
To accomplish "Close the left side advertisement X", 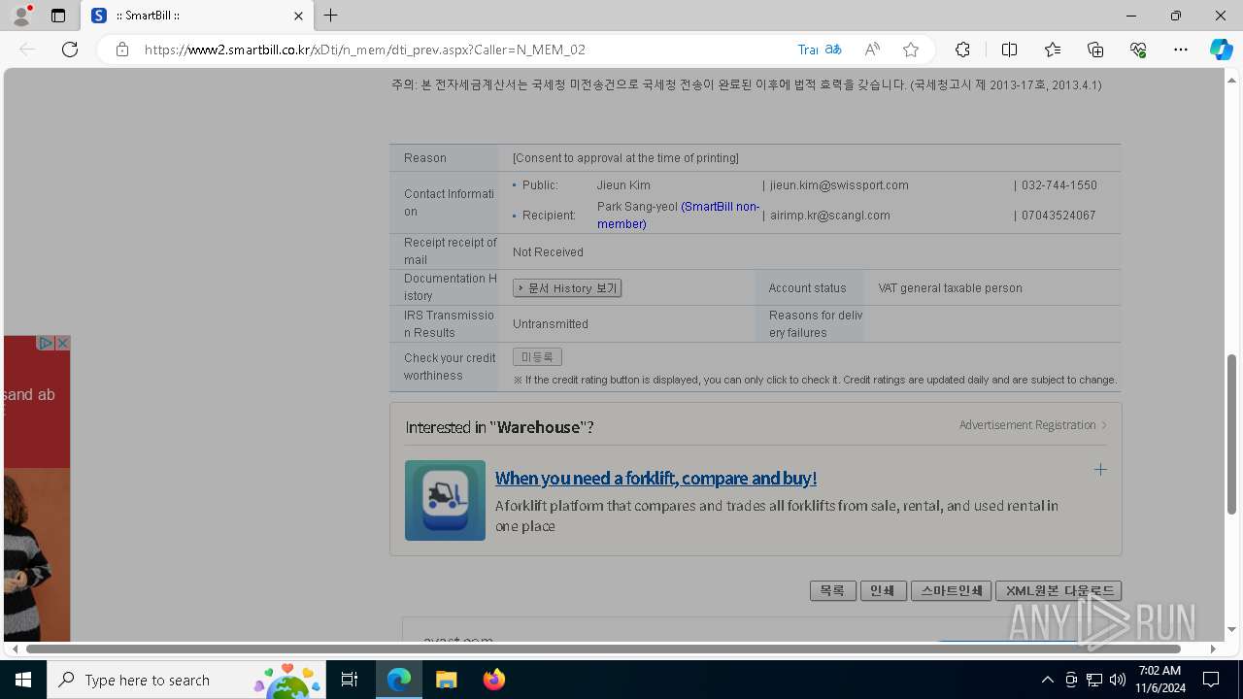I will click(x=62, y=344).
